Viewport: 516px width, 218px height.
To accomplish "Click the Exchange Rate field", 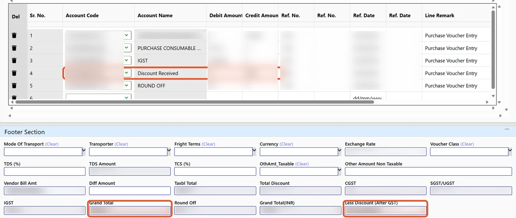I will (x=386, y=151).
